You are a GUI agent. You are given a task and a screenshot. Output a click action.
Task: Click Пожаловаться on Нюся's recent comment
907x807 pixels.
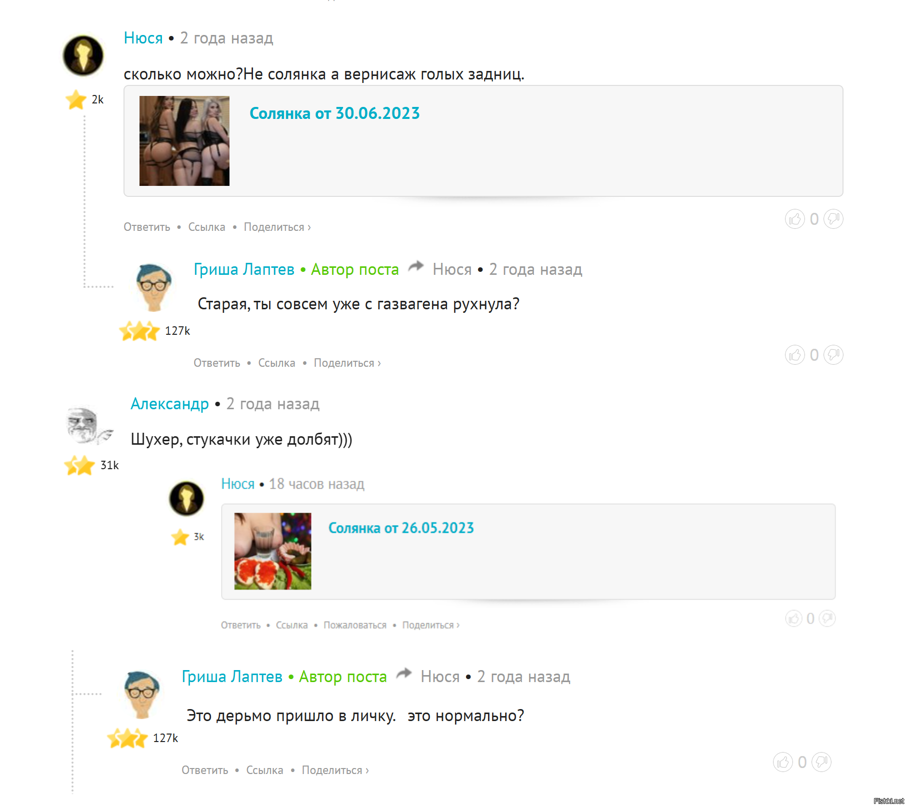[355, 625]
